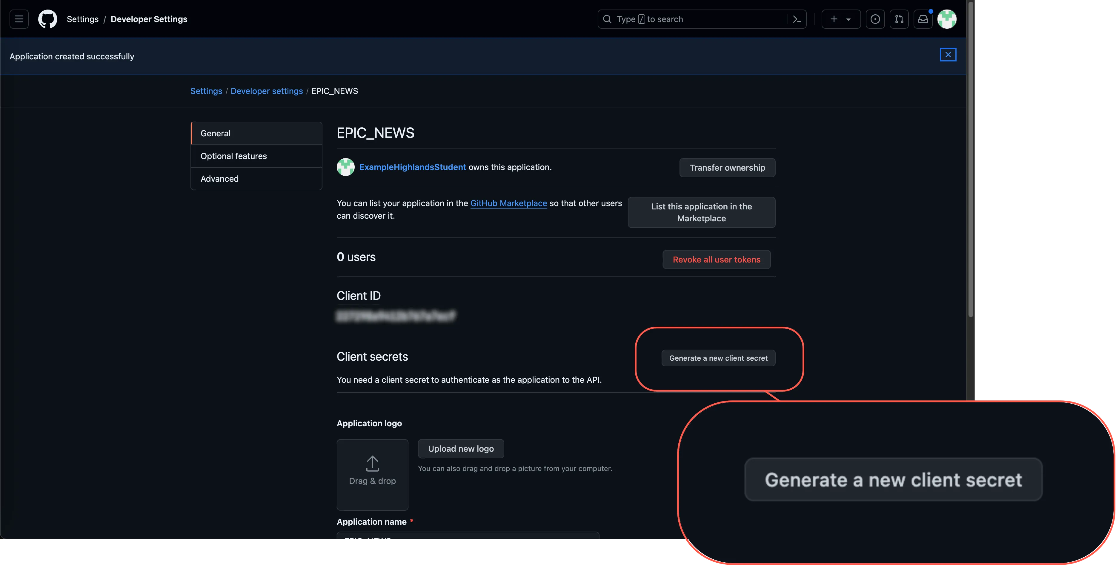Click the owner's avatar beside ExampleHighlandsStudent
This screenshot has height=565, width=1116.
[x=346, y=167]
